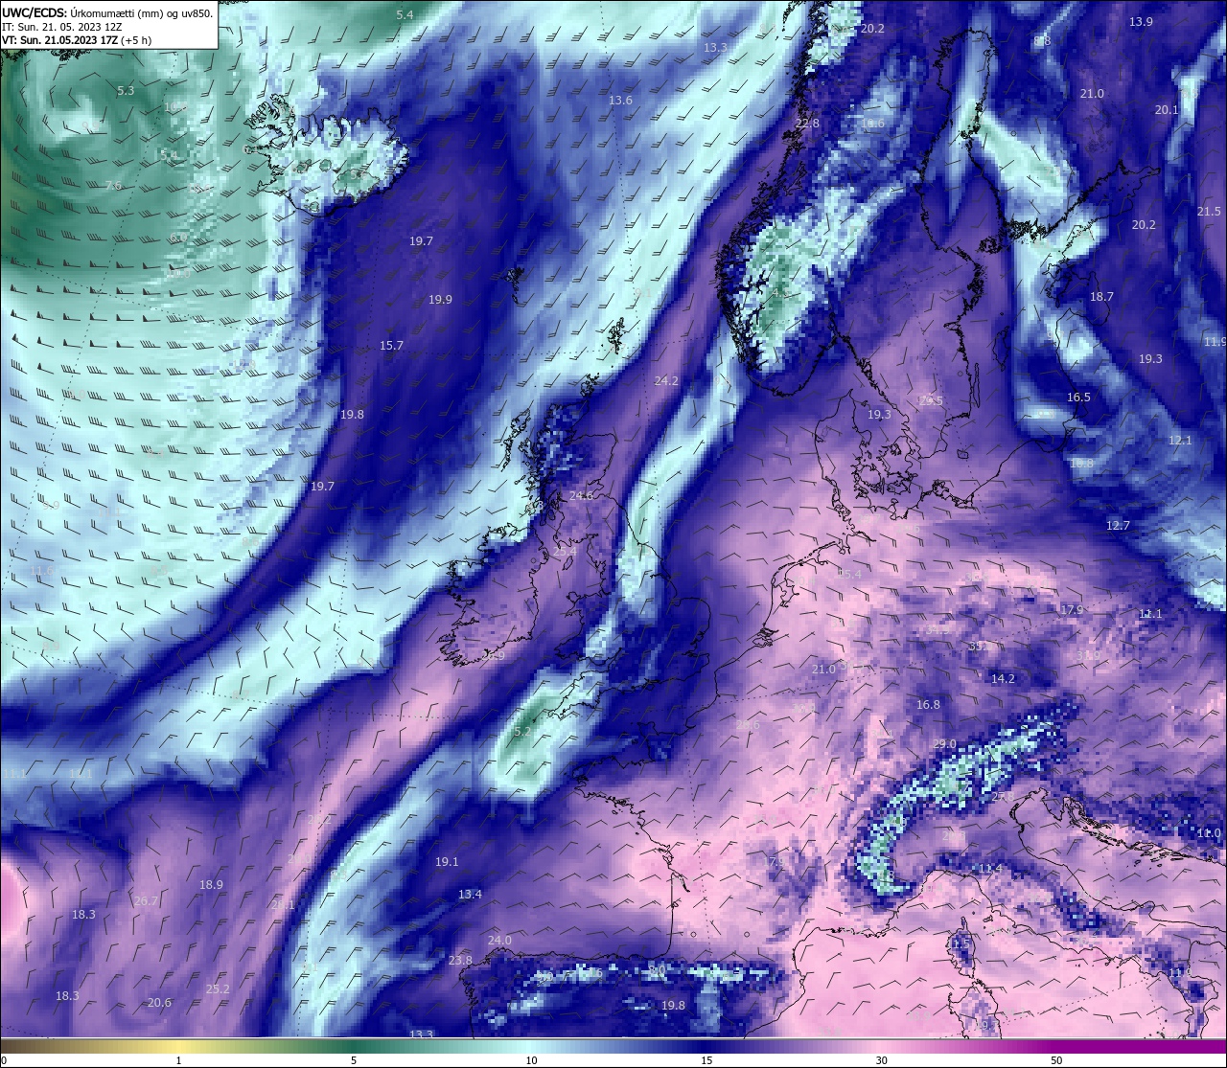The width and height of the screenshot is (1227, 1068).
Task: Click the colour scale tick labelled 30
Action: (x=881, y=1060)
